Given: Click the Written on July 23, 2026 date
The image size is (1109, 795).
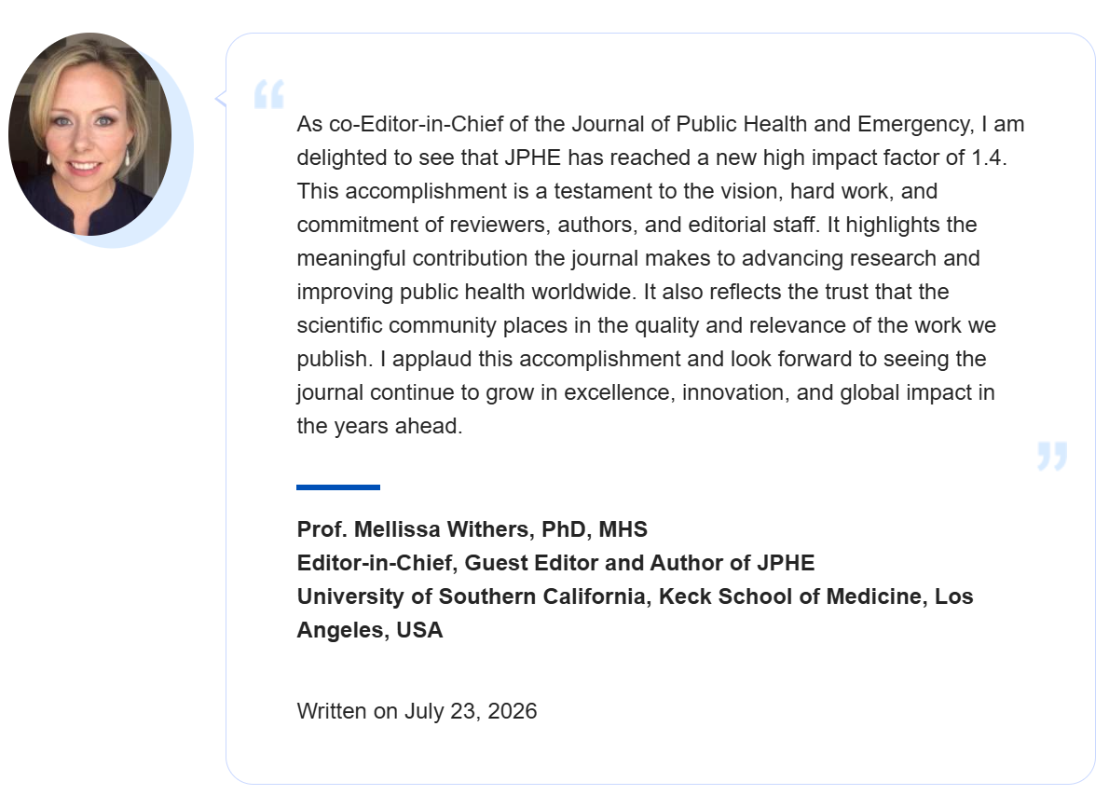Looking at the screenshot, I should (x=417, y=711).
